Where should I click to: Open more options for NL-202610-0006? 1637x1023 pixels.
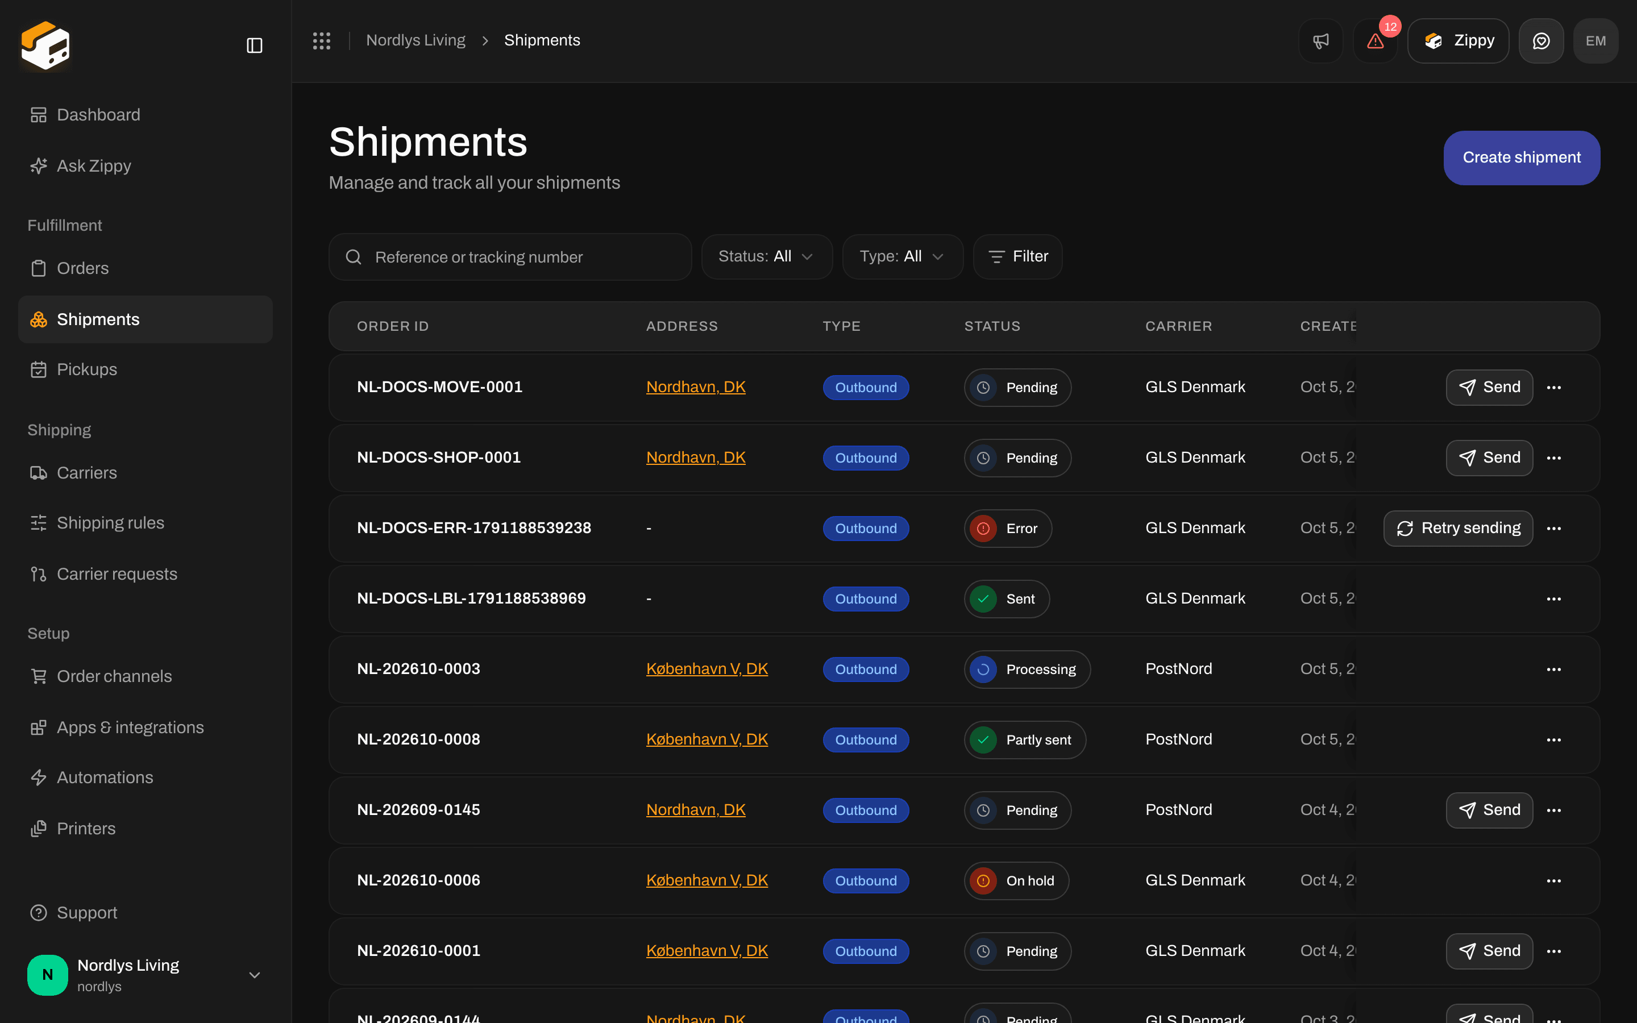pos(1554,881)
